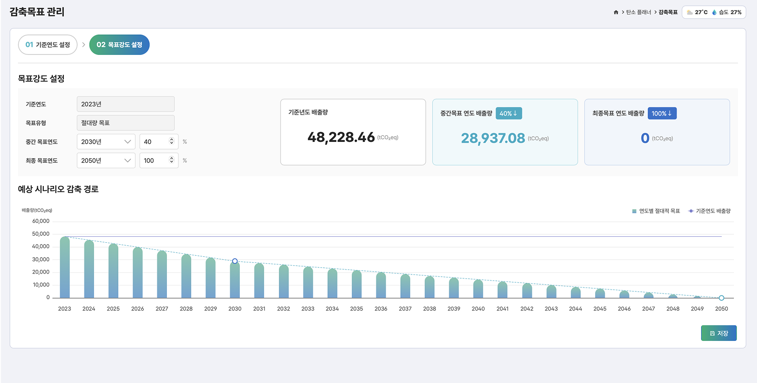Click the 40%↓ reduction badge
The height and width of the screenshot is (383, 757).
509,114
